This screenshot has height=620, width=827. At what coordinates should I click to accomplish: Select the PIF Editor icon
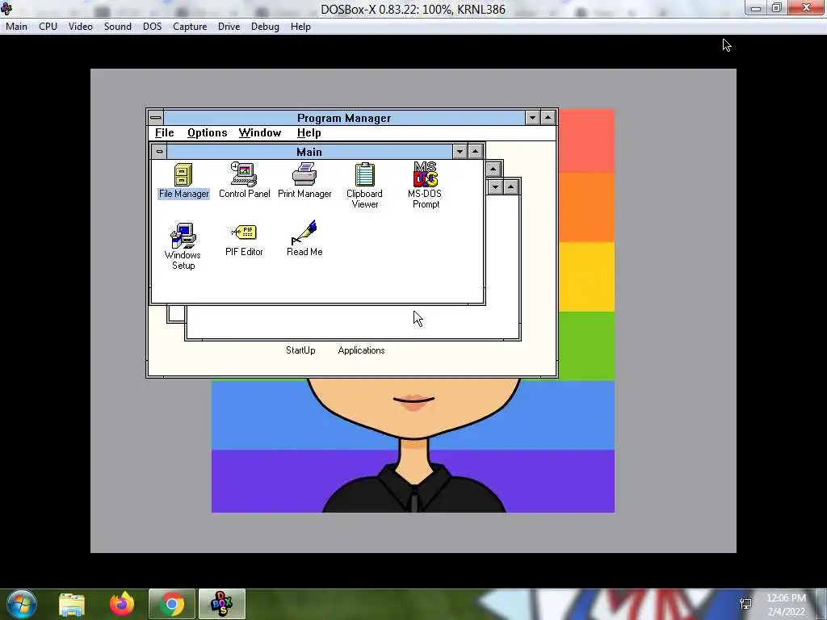click(x=244, y=241)
